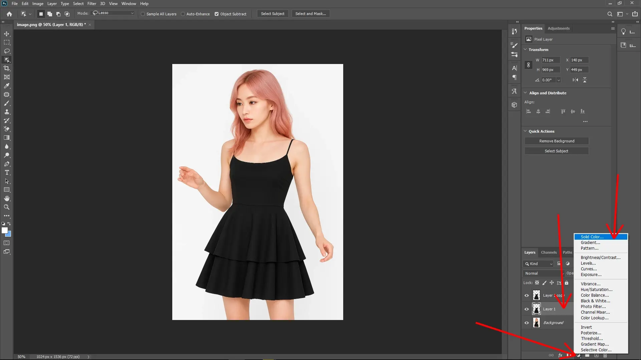The width and height of the screenshot is (641, 360).
Task: Collapse the Transform section
Action: [525, 49]
